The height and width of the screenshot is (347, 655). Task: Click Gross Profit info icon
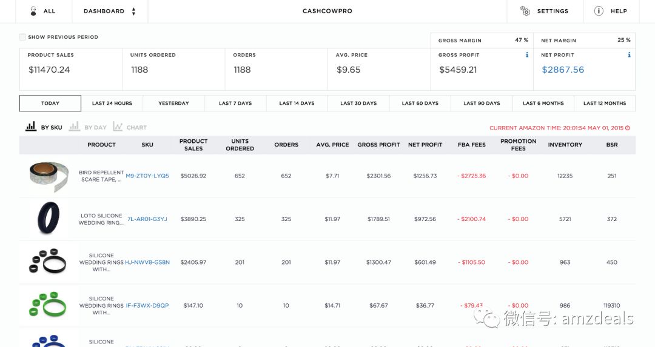tap(526, 55)
